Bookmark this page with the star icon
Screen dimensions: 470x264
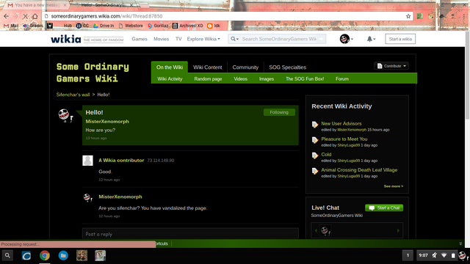(x=408, y=16)
